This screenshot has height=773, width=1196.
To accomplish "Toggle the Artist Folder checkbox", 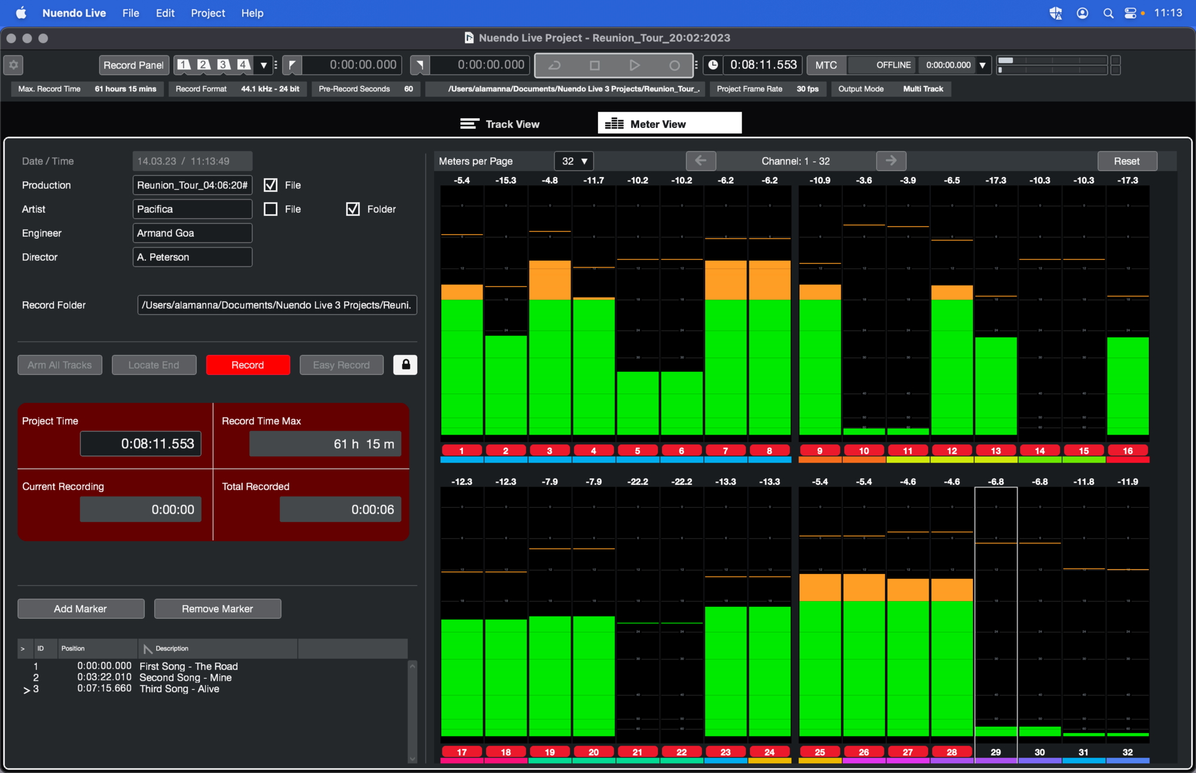I will [x=353, y=209].
